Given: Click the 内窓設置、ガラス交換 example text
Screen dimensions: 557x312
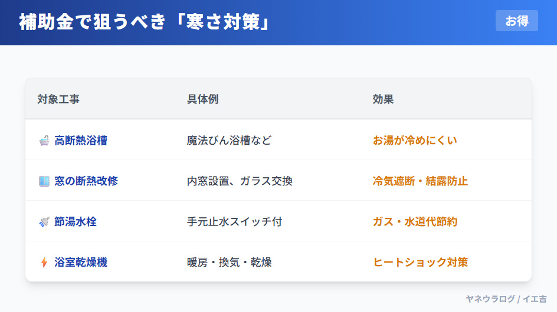Looking at the screenshot, I should tap(240, 181).
